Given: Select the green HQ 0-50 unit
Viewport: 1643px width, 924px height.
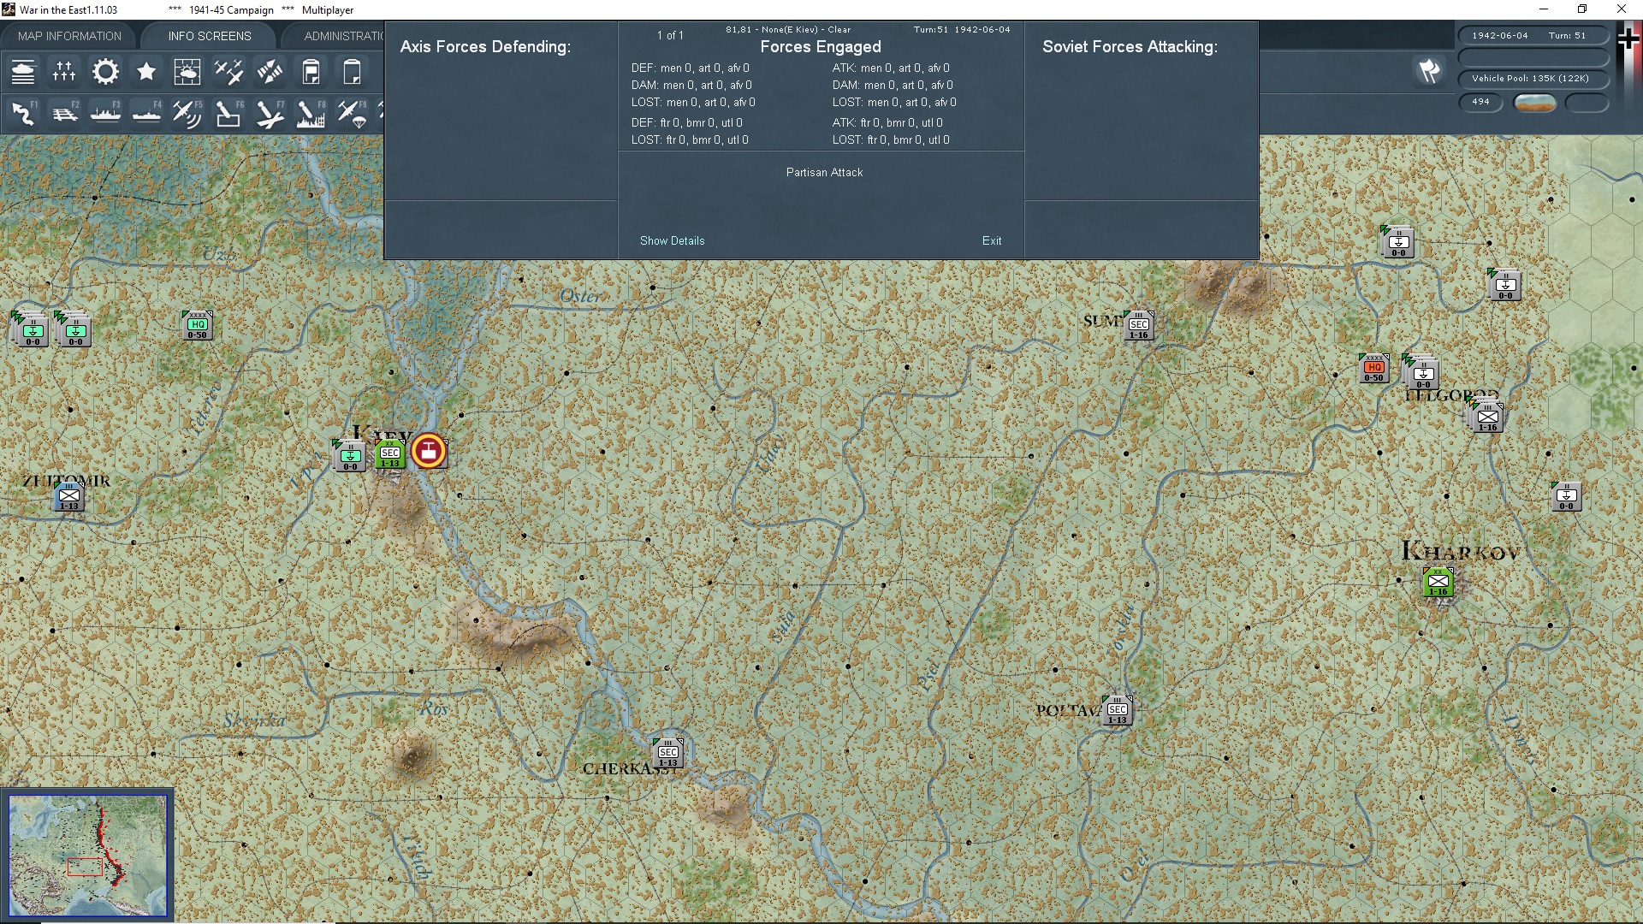Looking at the screenshot, I should [x=198, y=326].
